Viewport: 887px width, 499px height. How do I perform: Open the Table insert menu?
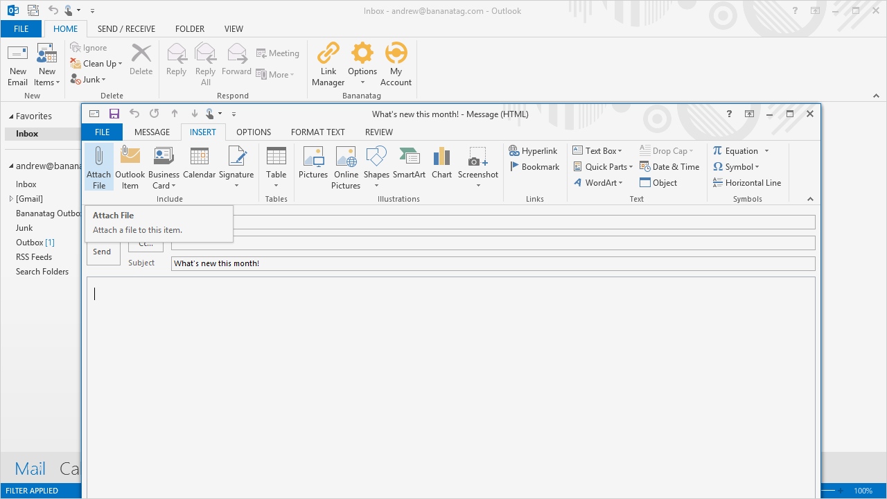coord(276,166)
